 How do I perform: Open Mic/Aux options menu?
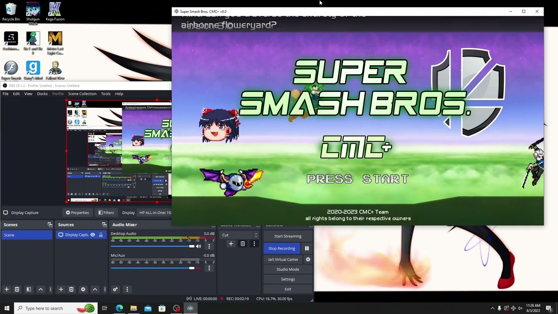[209, 268]
